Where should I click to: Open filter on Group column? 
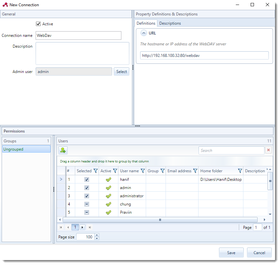(x=163, y=171)
